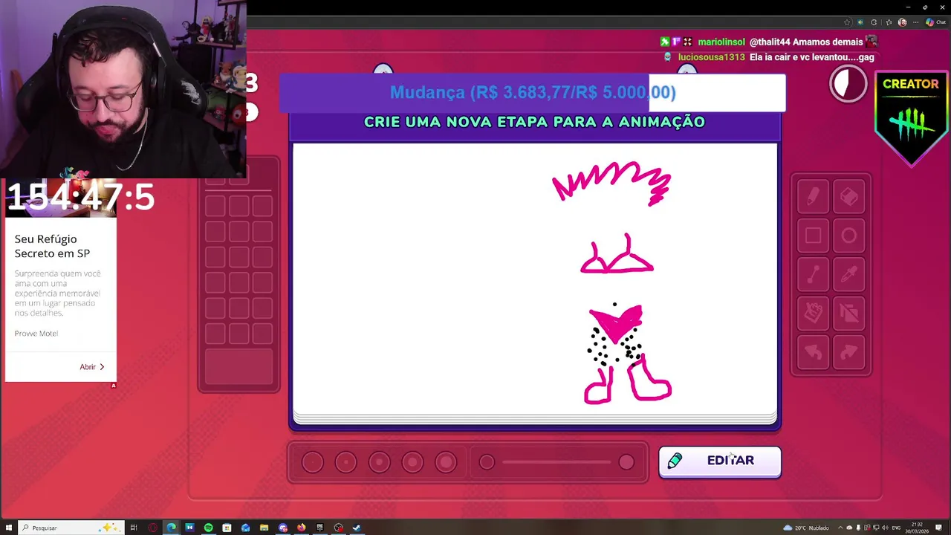
Task: Select the middle brush size dot
Action: point(379,462)
